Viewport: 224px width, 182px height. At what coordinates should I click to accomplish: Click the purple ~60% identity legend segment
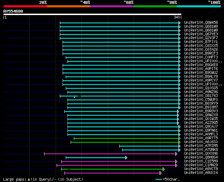(x=112, y=6)
